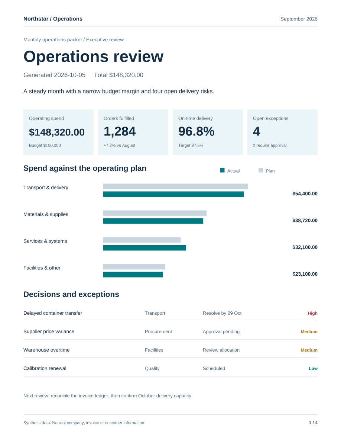Click the Next review note sentence

coord(108,396)
